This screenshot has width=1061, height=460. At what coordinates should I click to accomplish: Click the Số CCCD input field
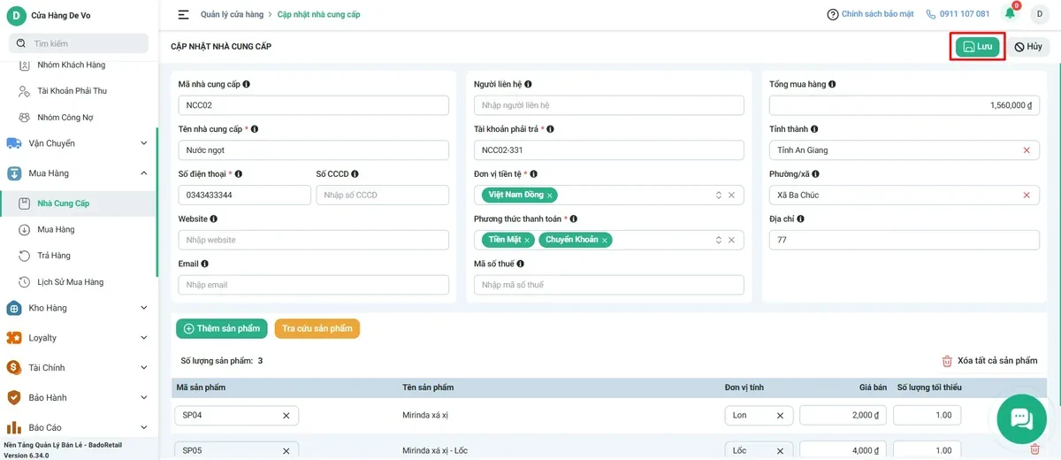click(x=382, y=195)
